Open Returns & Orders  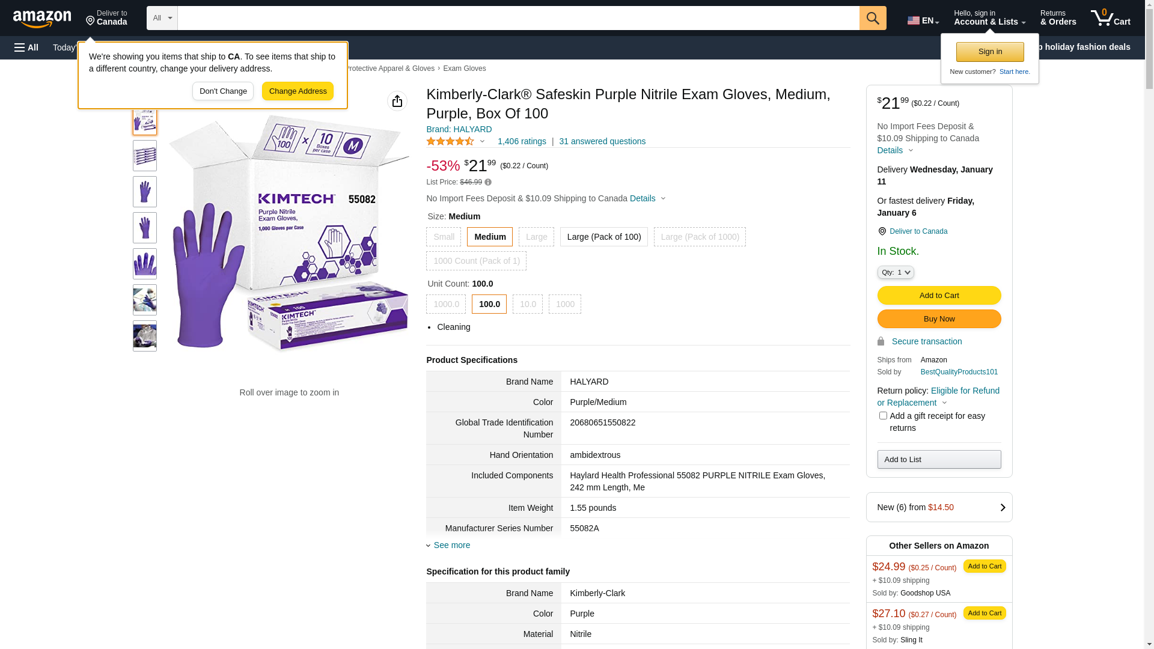coord(1058,18)
